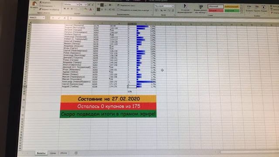This screenshot has width=279, height=157.
Task: Select the cell 'Александр (Волгоград)'
Action: click(78, 55)
